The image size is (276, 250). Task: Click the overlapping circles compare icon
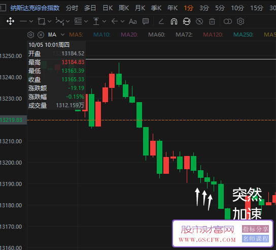[x=228, y=21]
